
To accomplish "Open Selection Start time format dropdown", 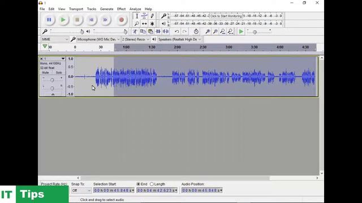I will [133, 191].
